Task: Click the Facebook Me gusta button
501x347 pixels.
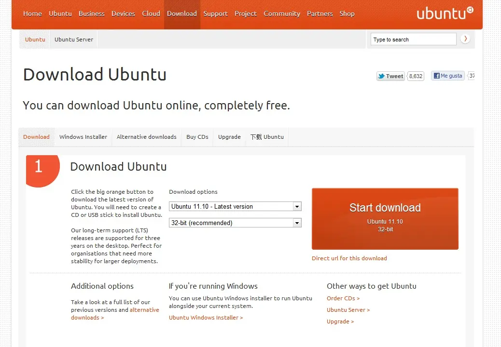Action: coord(447,76)
